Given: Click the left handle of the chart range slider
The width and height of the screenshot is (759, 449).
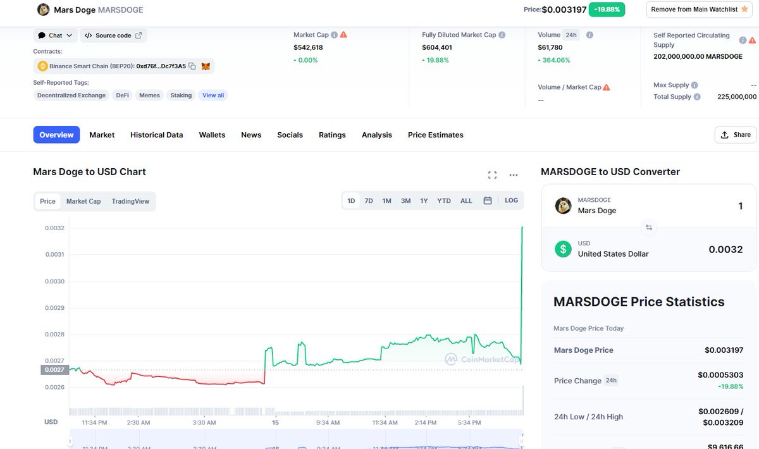Looking at the screenshot, I should click(71, 441).
